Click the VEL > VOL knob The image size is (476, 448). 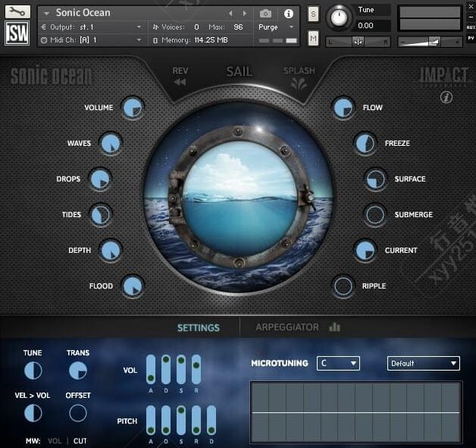[33, 413]
